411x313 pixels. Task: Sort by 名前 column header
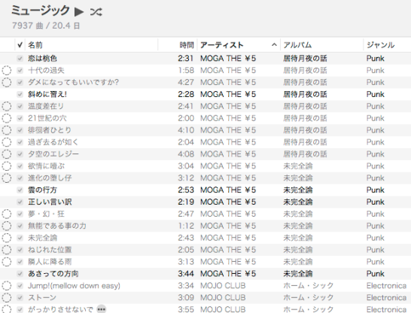pyautogui.click(x=35, y=45)
